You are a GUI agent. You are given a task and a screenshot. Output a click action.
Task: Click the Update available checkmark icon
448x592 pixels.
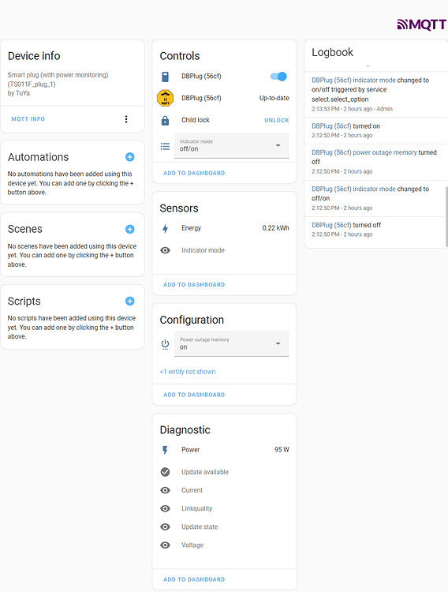166,472
